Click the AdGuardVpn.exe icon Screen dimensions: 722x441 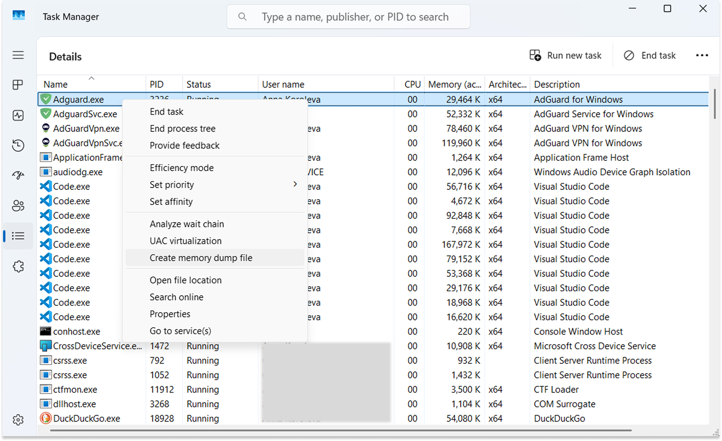[46, 128]
